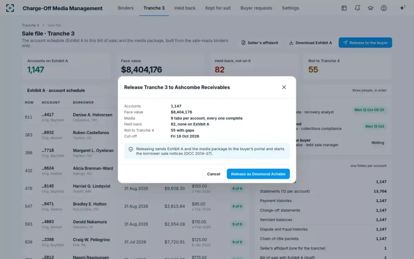Viewport: 414px width, 259px height.
Task: Click the Roll to Tranche 4 card
Action: click(x=347, y=66)
